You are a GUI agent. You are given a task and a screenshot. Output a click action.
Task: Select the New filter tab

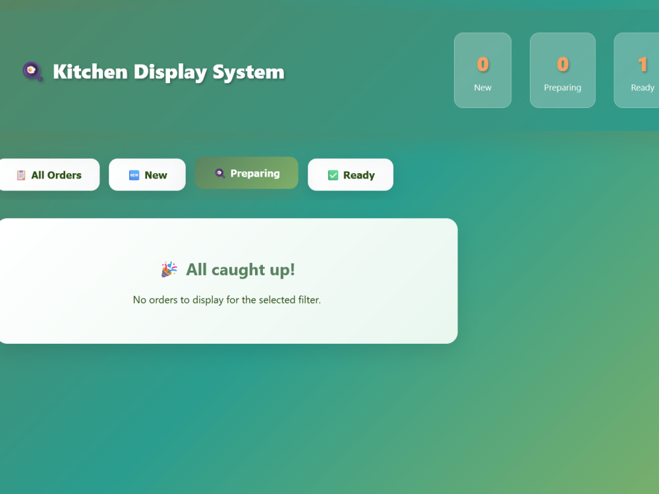tap(147, 175)
